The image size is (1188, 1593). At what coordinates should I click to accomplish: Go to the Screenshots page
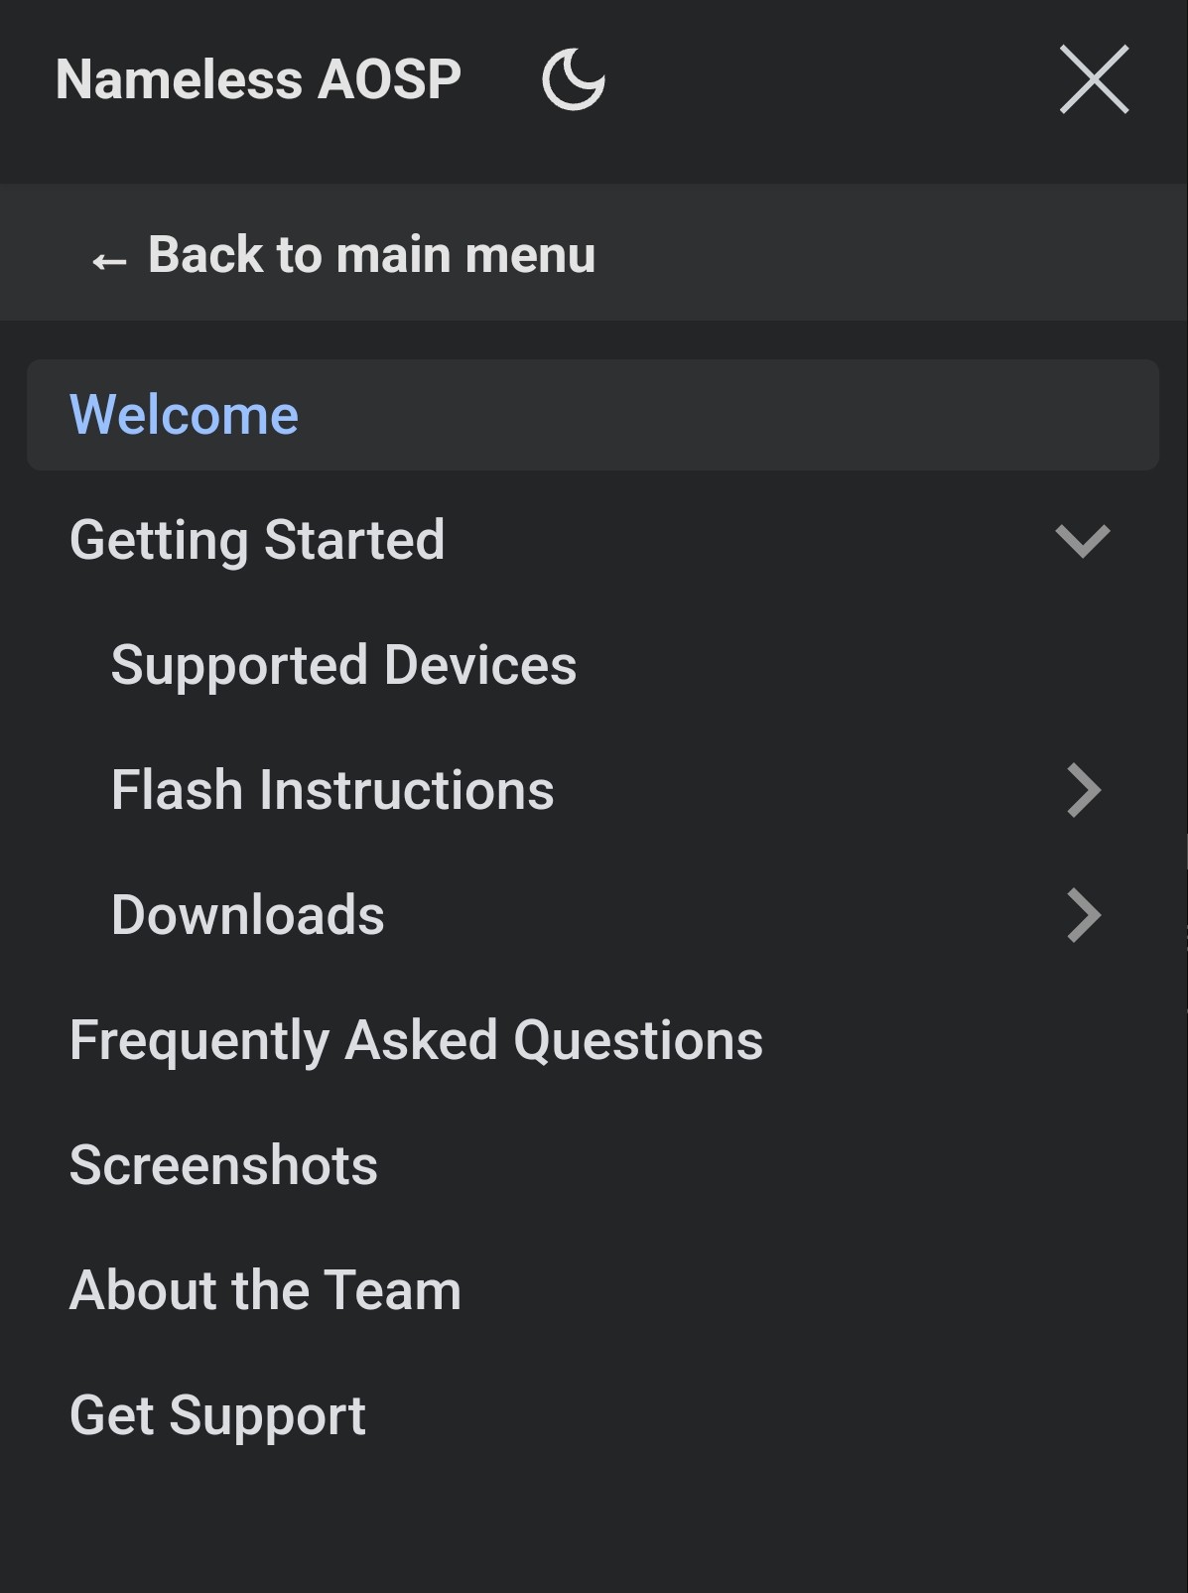(x=223, y=1165)
